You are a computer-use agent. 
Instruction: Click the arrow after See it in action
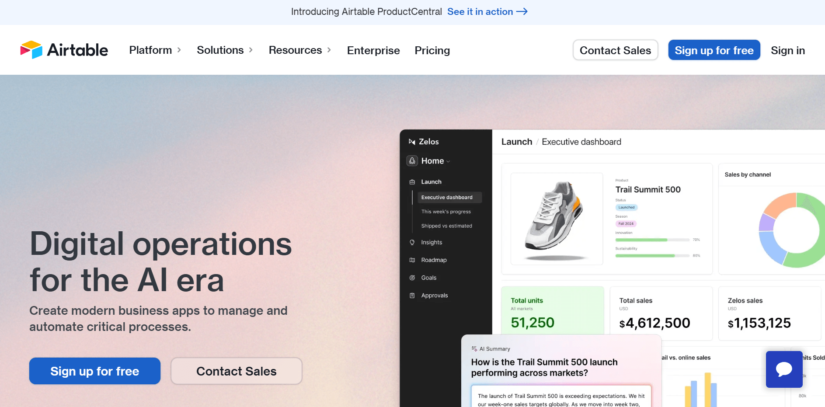pyautogui.click(x=522, y=12)
